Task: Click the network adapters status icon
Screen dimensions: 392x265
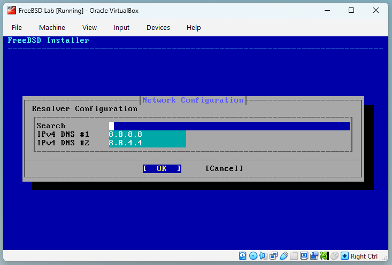Action: click(273, 256)
